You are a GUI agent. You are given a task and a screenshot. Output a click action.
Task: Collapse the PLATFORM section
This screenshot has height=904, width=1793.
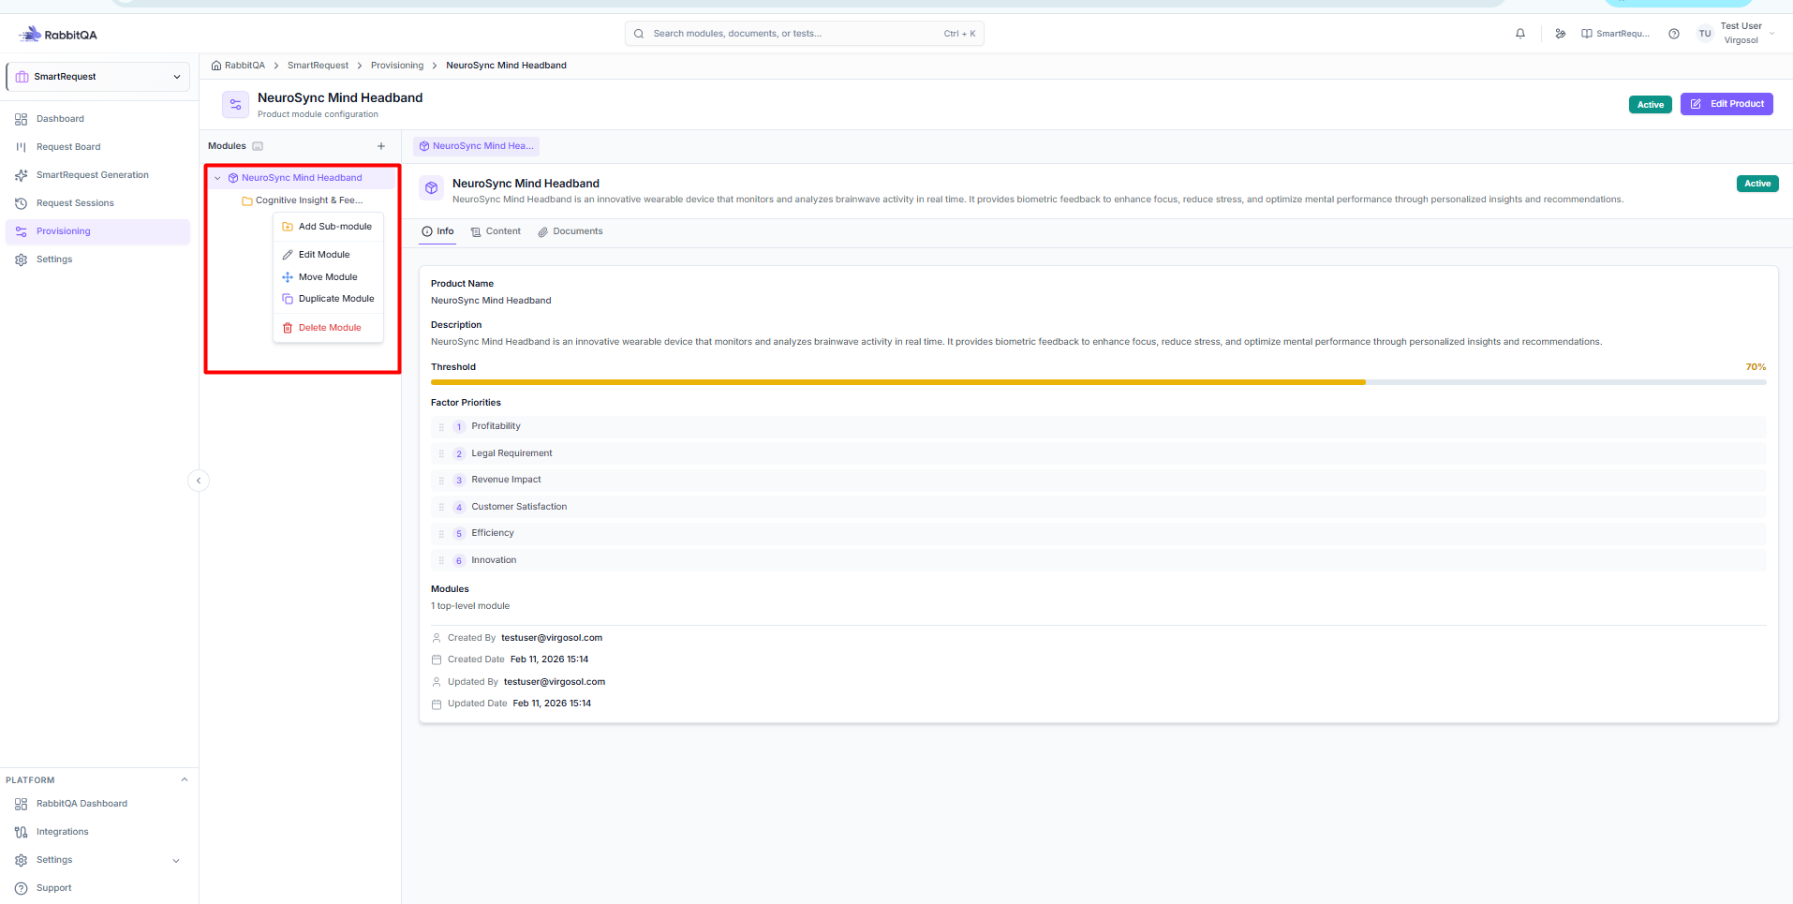point(185,779)
